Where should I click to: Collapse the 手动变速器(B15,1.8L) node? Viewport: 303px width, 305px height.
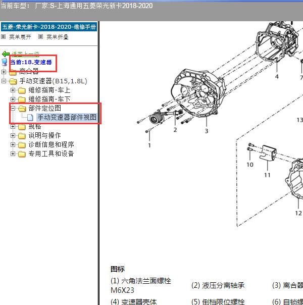tap(4, 81)
